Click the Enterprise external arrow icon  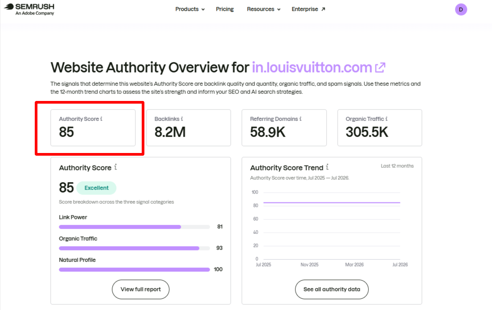click(x=323, y=9)
